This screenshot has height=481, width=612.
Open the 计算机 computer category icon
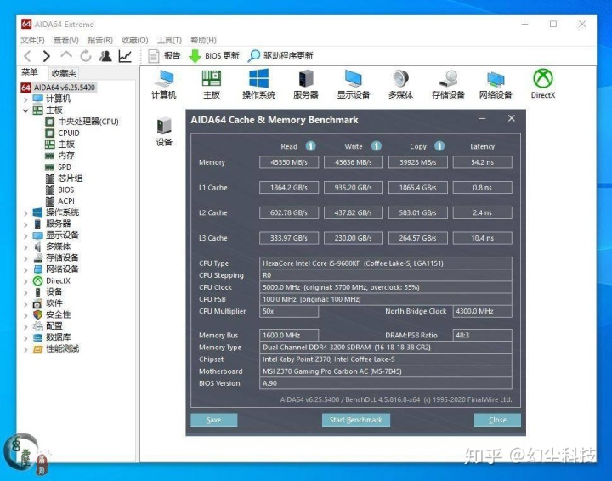point(164,84)
